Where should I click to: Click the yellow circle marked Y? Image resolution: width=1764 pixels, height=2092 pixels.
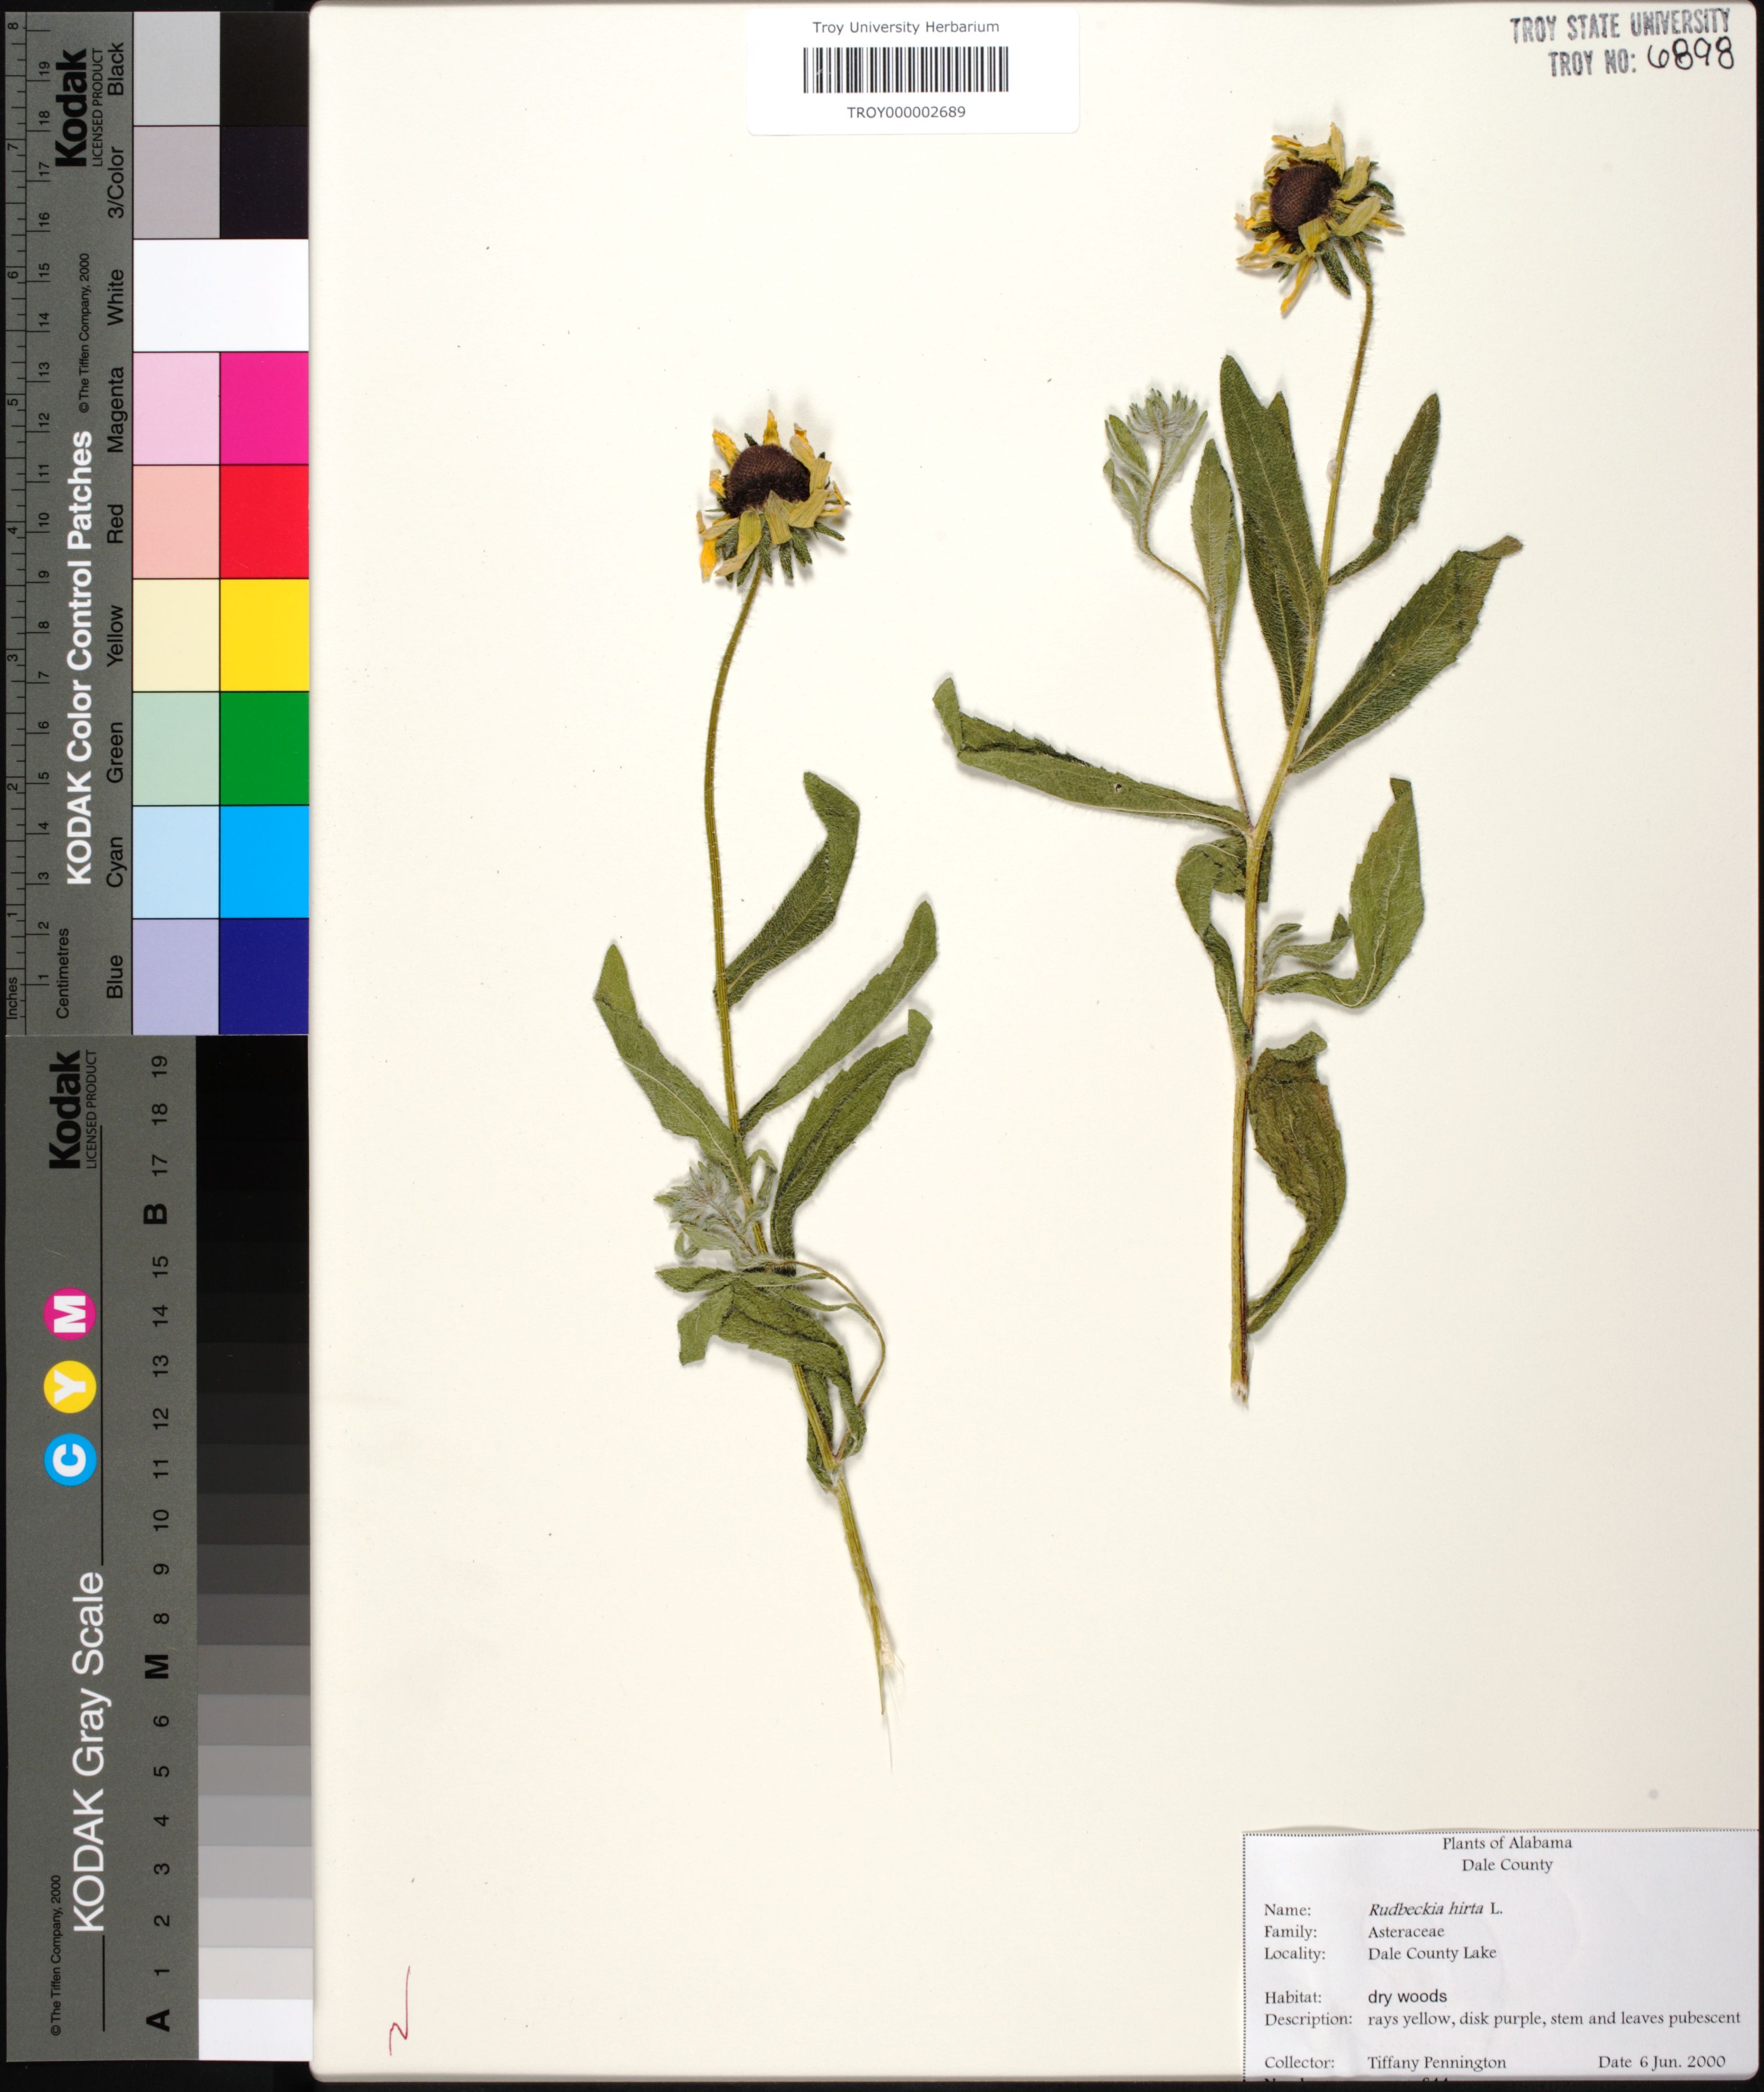(71, 1386)
